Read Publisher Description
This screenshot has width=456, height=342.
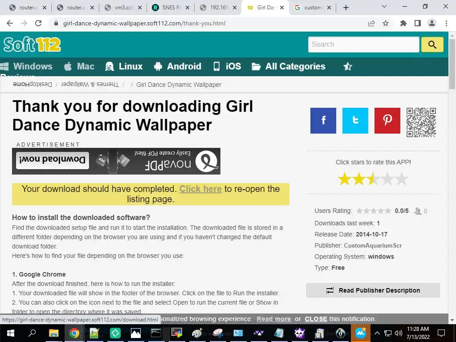[x=373, y=290]
